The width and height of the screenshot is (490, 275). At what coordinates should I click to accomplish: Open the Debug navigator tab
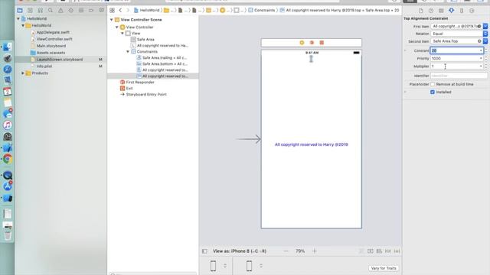tap(81, 10)
